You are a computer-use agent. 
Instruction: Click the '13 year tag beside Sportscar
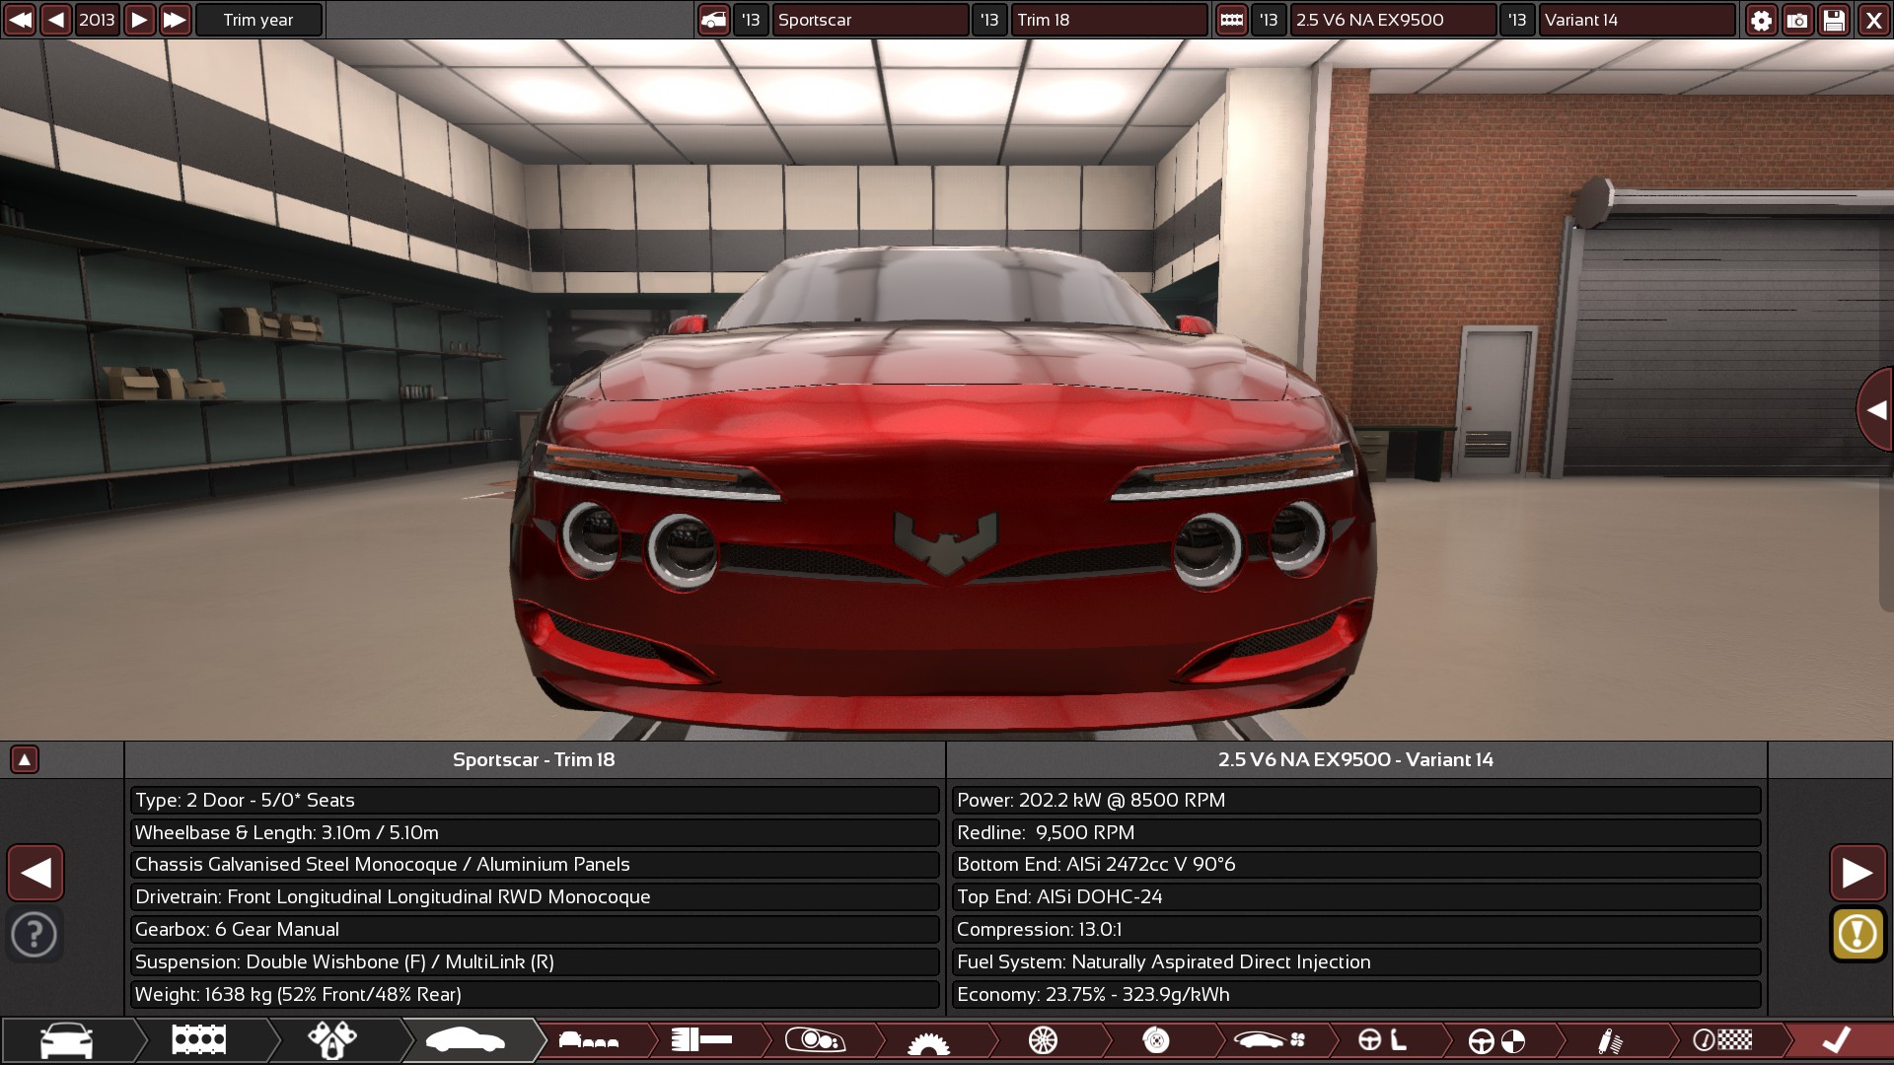coord(751,20)
